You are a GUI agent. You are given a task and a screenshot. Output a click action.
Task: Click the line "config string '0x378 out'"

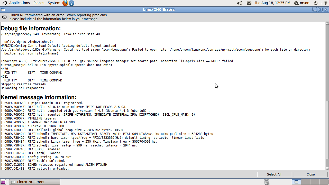pos(37,157)
